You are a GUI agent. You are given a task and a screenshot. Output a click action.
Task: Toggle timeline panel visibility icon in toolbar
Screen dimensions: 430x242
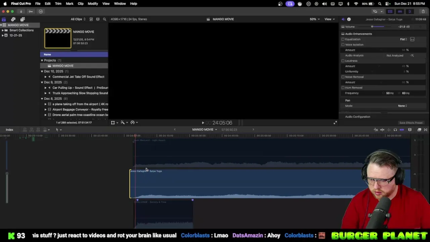tap(400, 11)
